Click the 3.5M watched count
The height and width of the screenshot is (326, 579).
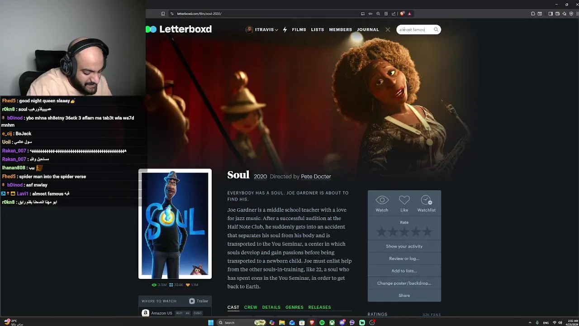159,285
